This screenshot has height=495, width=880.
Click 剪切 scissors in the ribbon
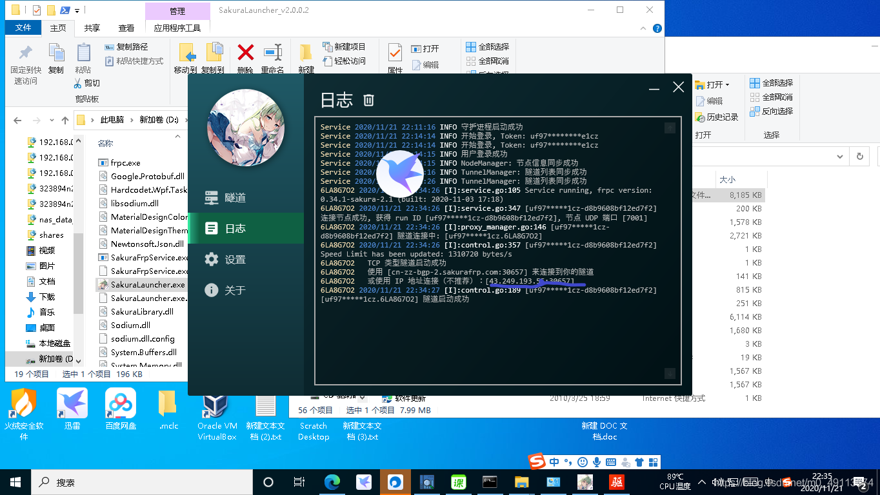pyautogui.click(x=86, y=82)
